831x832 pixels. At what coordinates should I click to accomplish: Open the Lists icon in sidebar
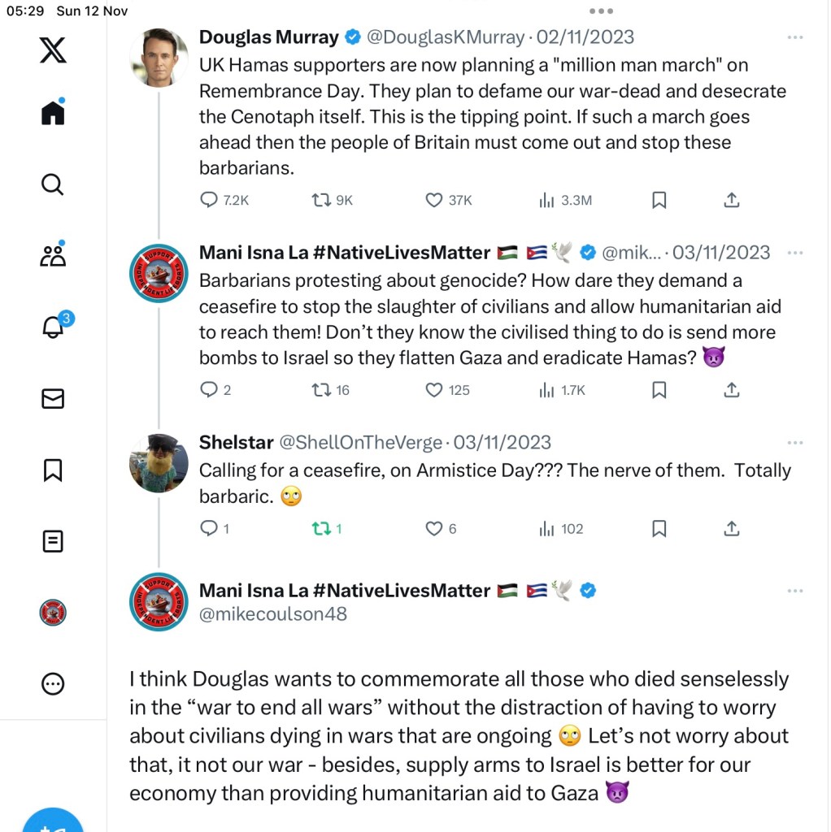pos(53,541)
